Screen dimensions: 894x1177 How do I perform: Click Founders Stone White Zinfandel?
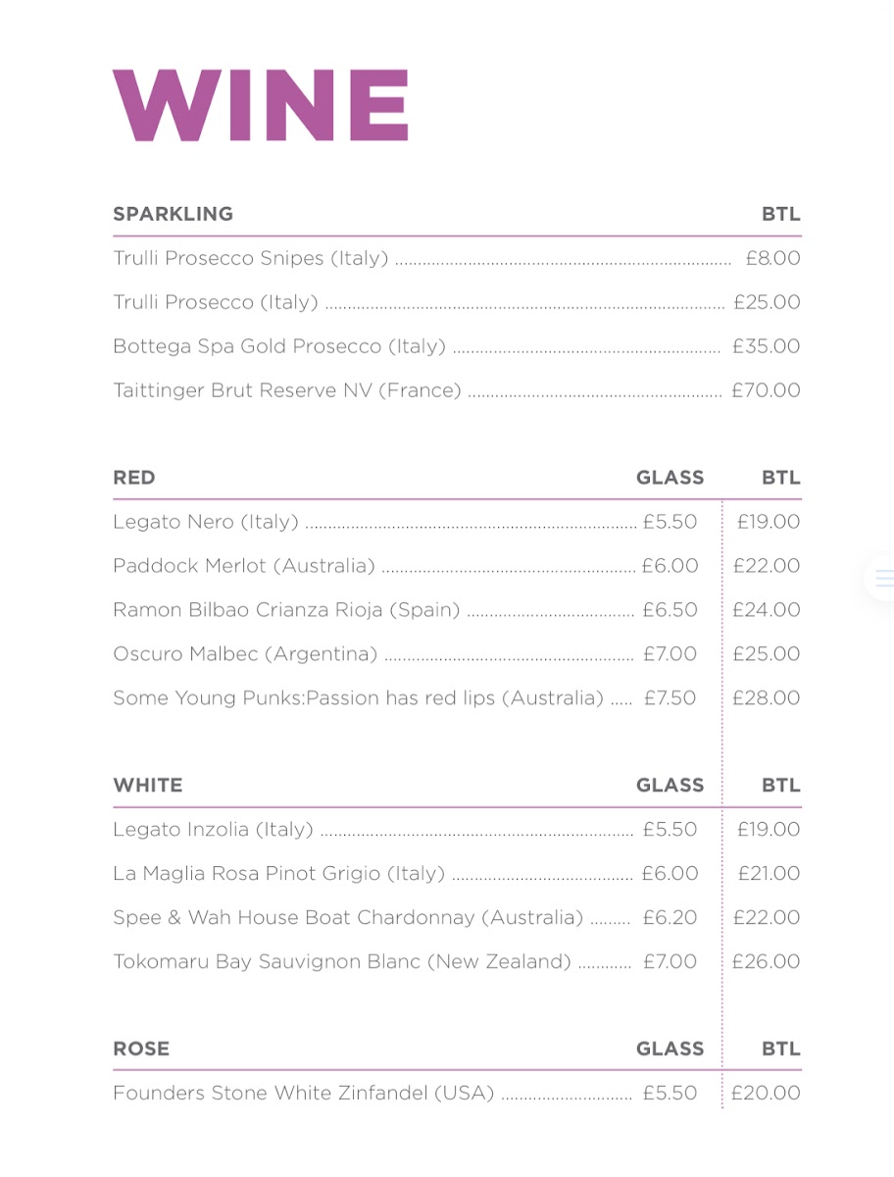(x=303, y=1094)
